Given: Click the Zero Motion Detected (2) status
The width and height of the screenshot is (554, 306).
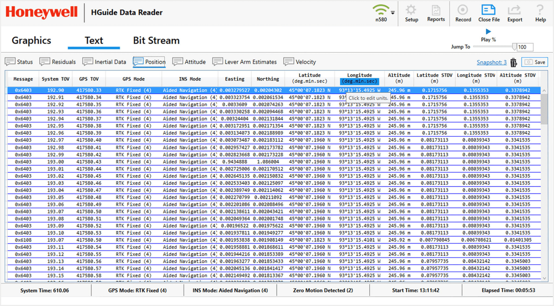Looking at the screenshot, I should pyautogui.click(x=323, y=291).
